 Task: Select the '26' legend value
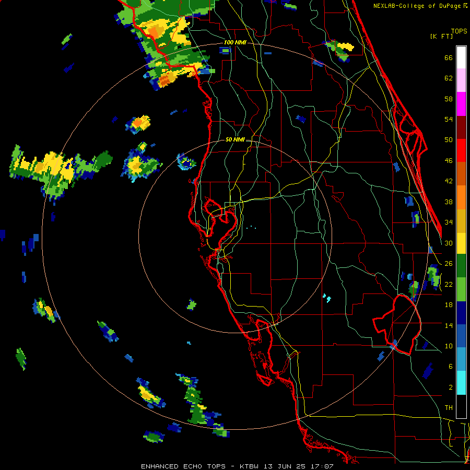click(x=449, y=264)
